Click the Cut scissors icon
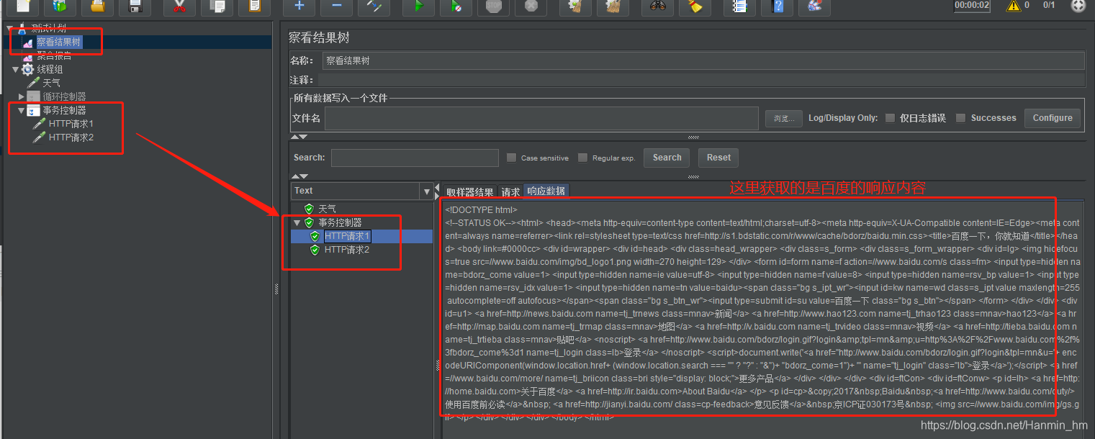1095x439 pixels. [x=179, y=6]
